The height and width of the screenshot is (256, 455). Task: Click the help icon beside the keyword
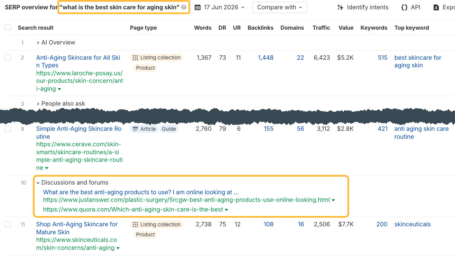[184, 7]
